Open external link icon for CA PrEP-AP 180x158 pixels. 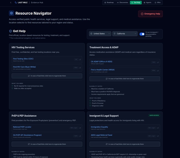pyautogui.click(x=80, y=136)
